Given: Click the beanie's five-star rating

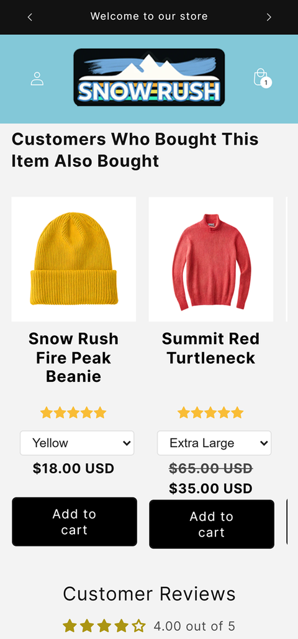Looking at the screenshot, I should click(73, 413).
